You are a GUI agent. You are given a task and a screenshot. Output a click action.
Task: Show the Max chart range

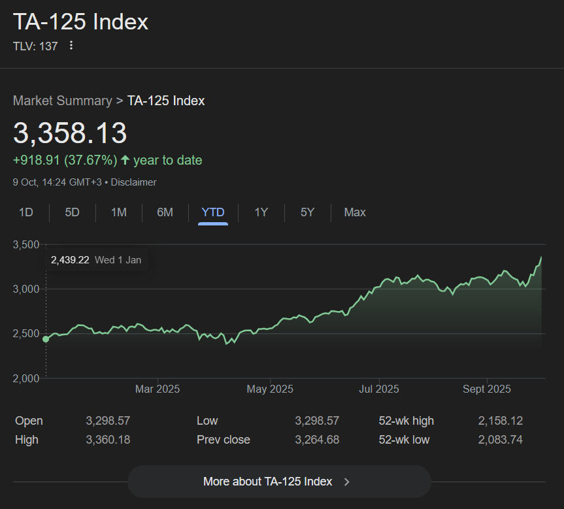pyautogui.click(x=355, y=212)
